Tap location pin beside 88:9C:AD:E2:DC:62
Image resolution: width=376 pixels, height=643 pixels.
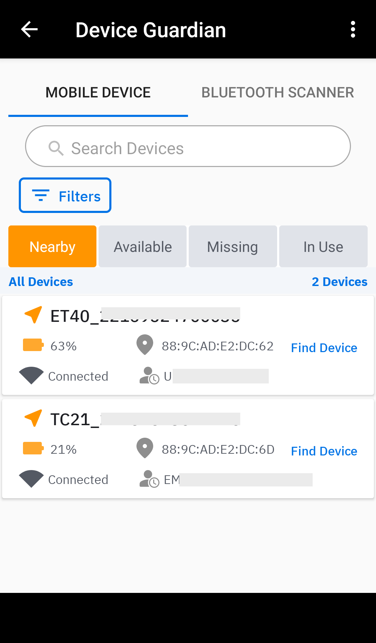point(145,344)
